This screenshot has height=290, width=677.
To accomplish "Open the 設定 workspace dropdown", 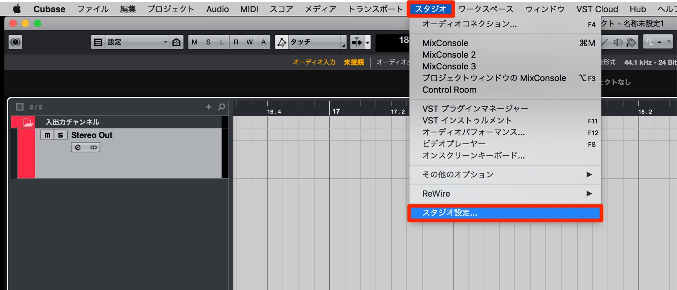I will [137, 42].
